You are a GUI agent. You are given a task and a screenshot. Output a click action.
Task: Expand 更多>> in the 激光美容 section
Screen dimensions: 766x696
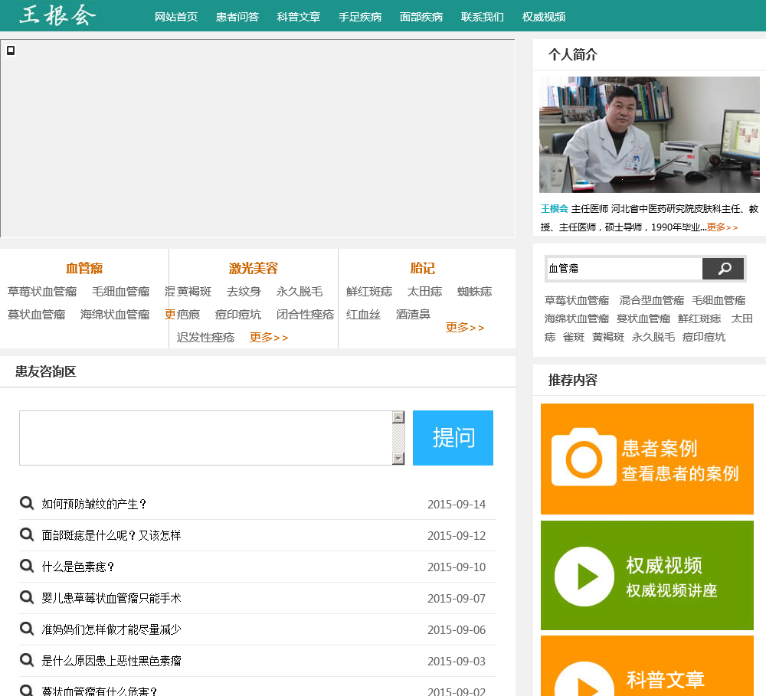[x=269, y=337]
